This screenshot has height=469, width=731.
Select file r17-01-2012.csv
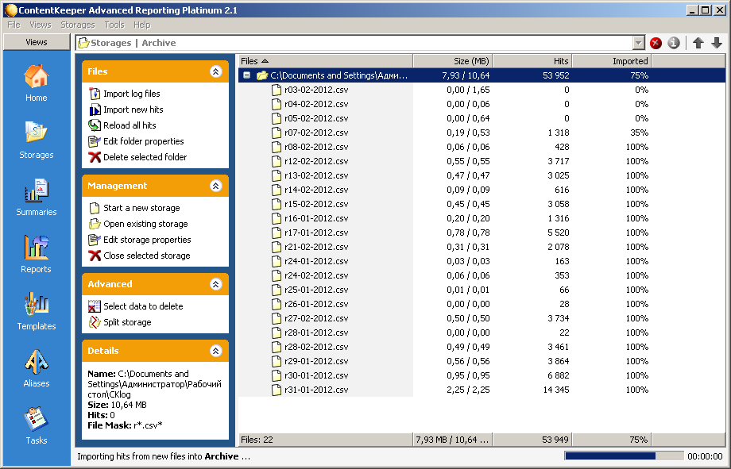[x=316, y=233]
